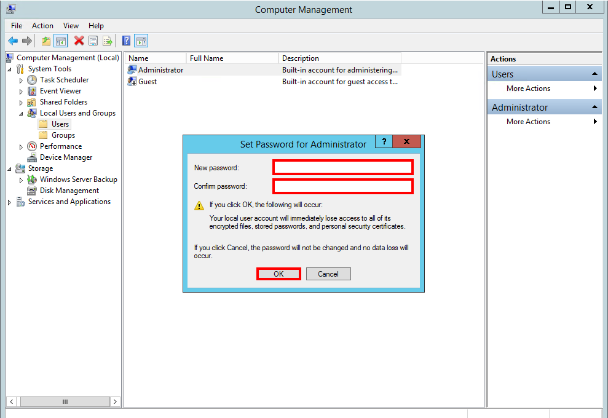Expand the Task Scheduler node

click(x=21, y=81)
